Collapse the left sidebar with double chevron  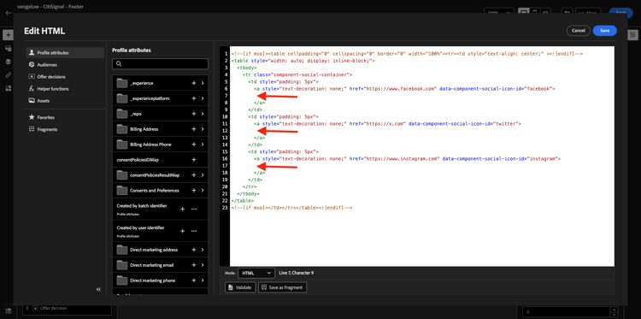tap(98, 289)
